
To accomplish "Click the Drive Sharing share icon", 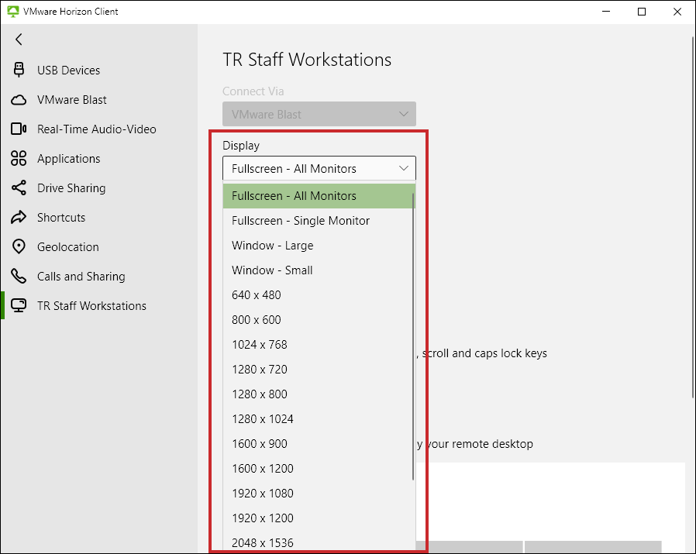I will (x=19, y=188).
